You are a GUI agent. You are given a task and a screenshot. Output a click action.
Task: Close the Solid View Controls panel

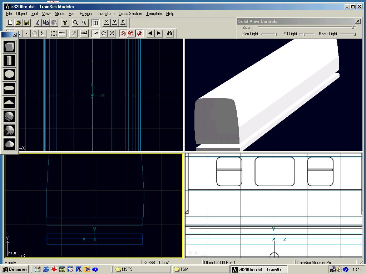pyautogui.click(x=357, y=21)
